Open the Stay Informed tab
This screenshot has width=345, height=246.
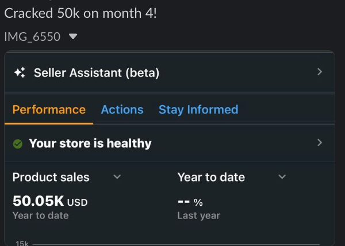point(198,110)
